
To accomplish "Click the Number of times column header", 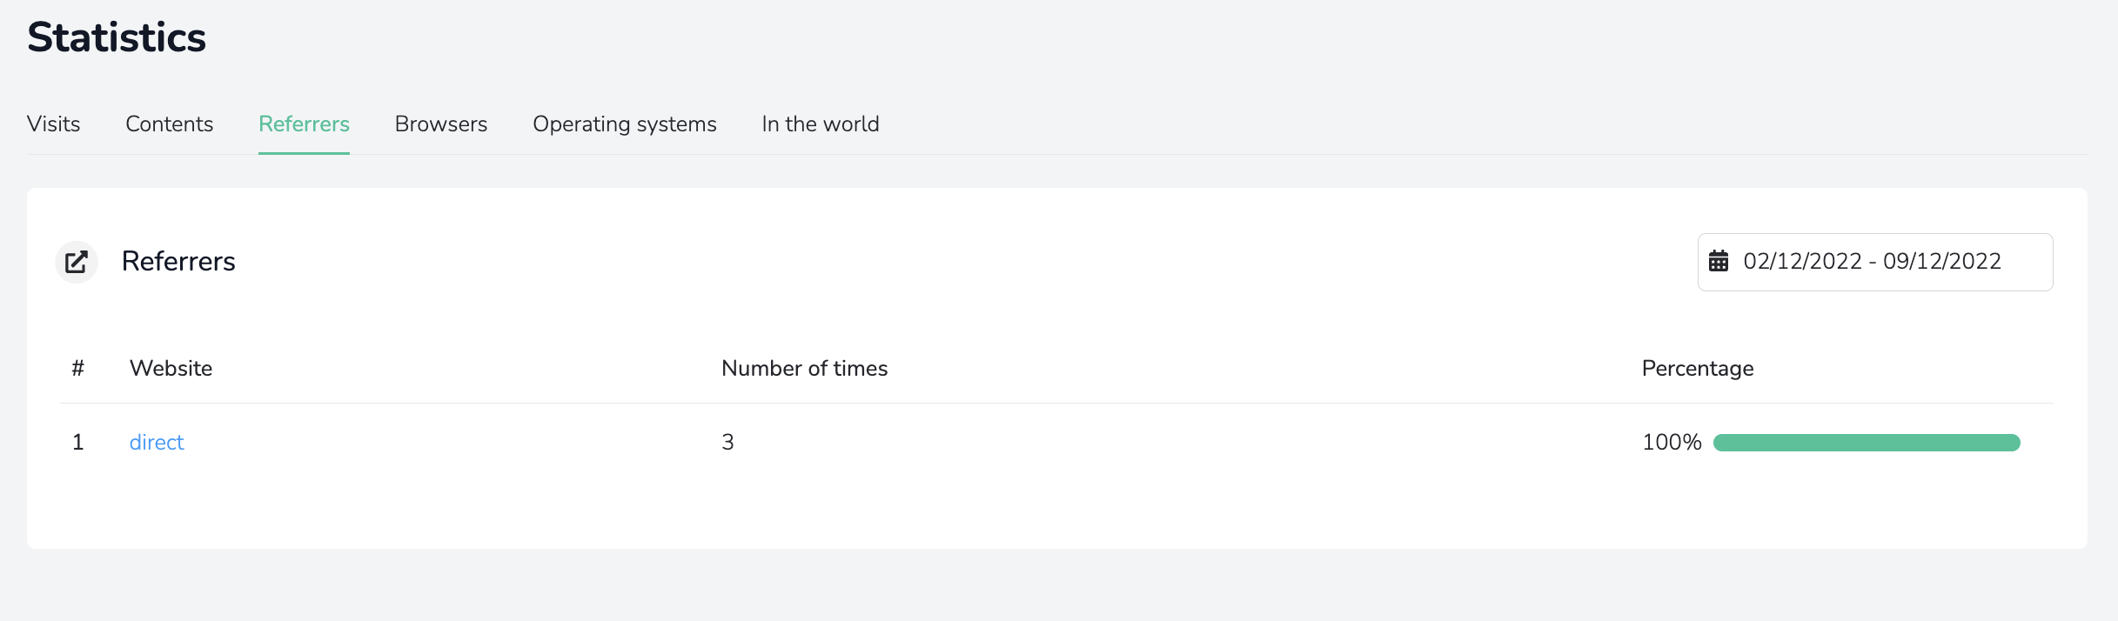I will [805, 369].
